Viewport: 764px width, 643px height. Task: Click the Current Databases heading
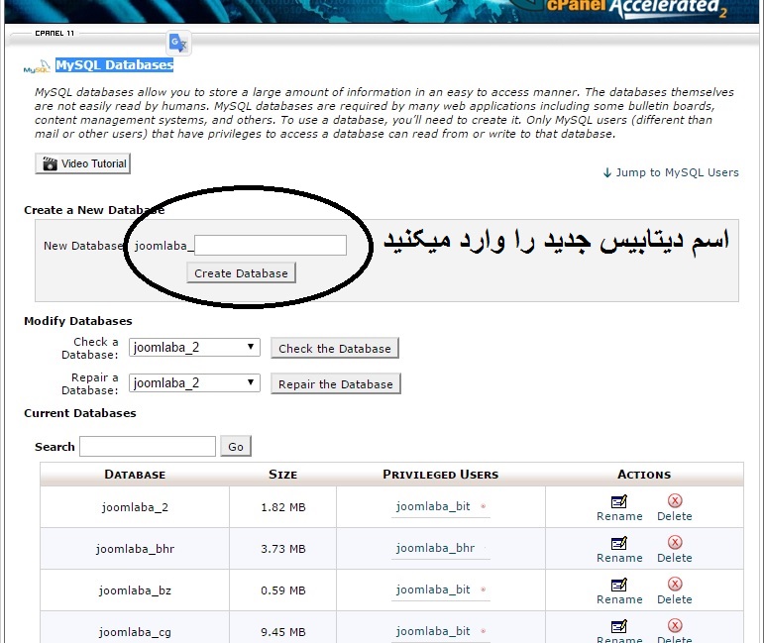pos(80,413)
